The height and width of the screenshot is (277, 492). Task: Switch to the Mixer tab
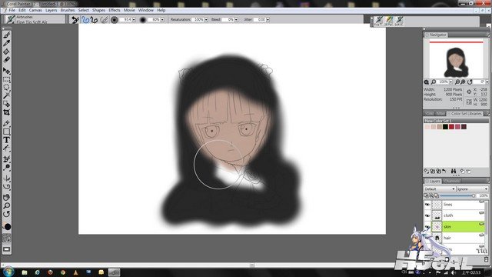[440, 113]
